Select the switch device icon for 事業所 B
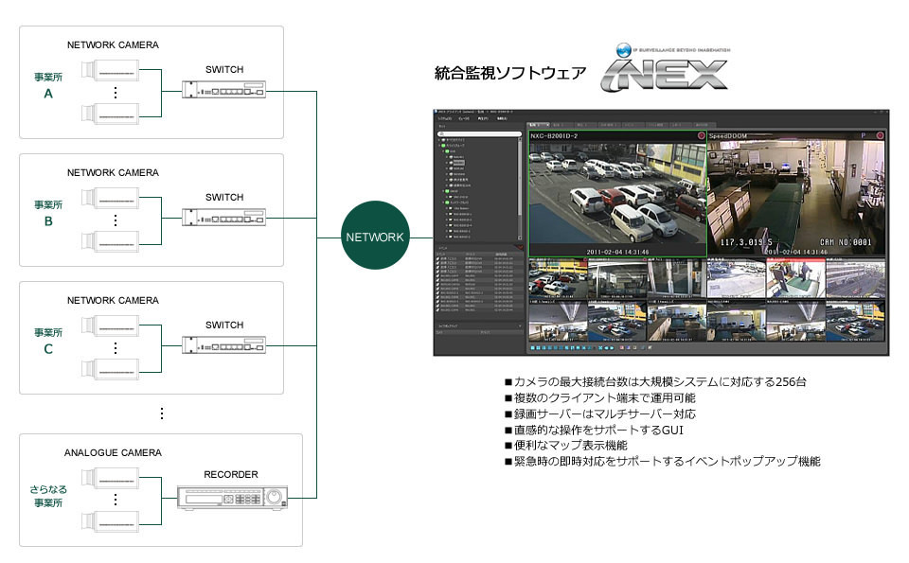The image size is (909, 563). coord(223,218)
